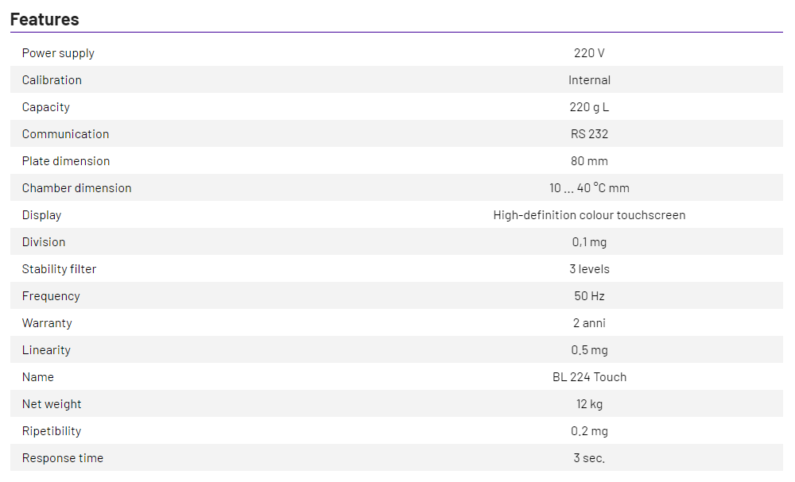The image size is (795, 482).
Task: Select the Frequency label
Action: [51, 296]
